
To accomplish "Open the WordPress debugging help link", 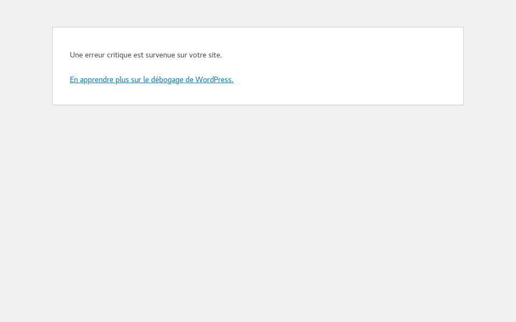I will point(151,80).
